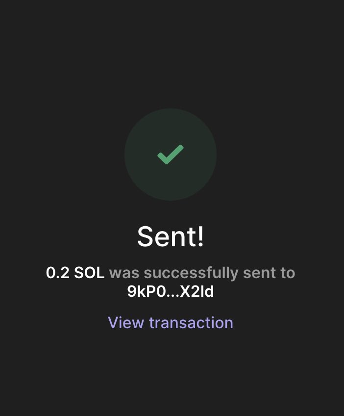Image resolution: width=344 pixels, height=416 pixels.
Task: Click '9kP0' beginning of the address
Action: [147, 291]
